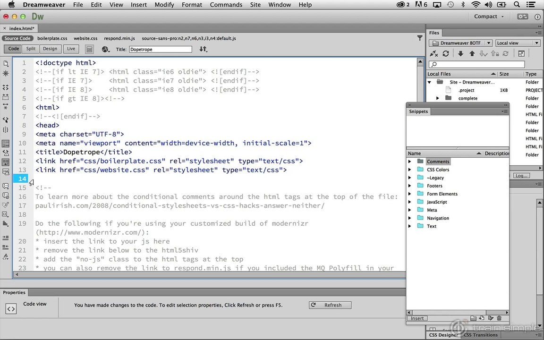544x340 pixels.
Task: Open the Site menu
Action: 255,5
